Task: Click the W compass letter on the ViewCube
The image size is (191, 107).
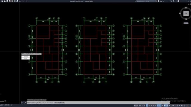Action: (x=180, y=13)
